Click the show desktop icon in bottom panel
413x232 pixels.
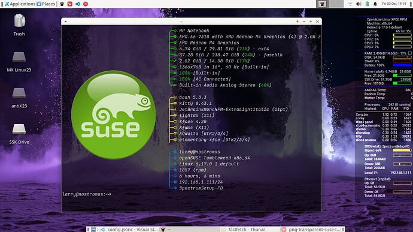pyautogui.click(x=93, y=230)
